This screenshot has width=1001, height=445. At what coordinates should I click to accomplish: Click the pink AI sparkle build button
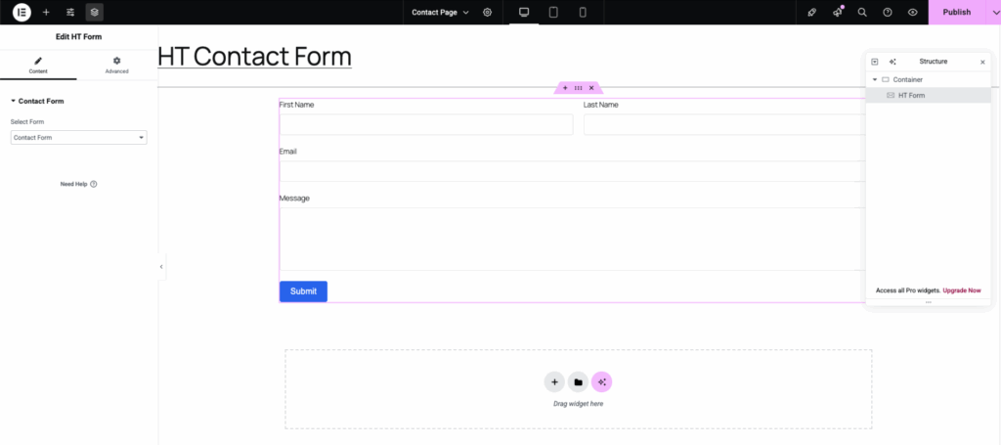pyautogui.click(x=601, y=381)
